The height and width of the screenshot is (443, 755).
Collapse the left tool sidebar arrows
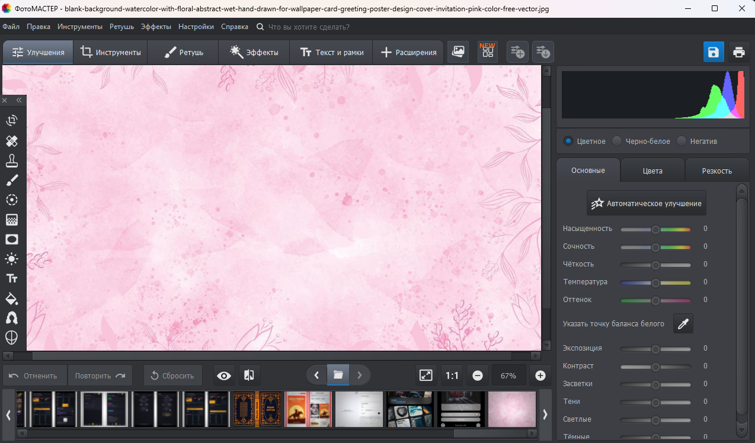[19, 101]
